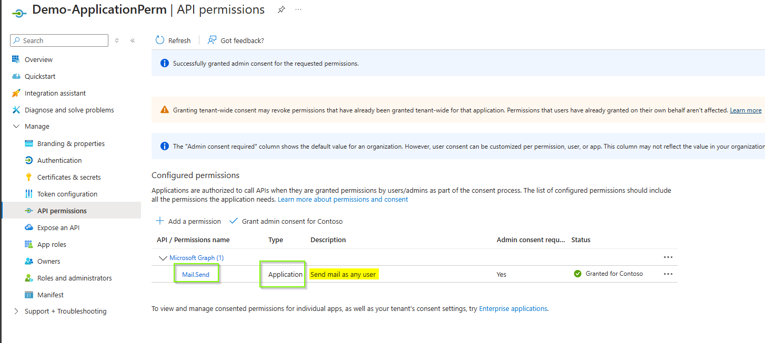765x343 pixels.
Task: Collapse the sidebar with double chevron
Action: pos(133,40)
